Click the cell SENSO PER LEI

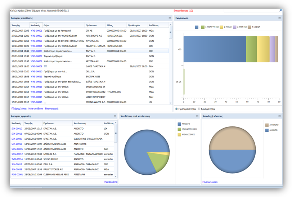51,159
